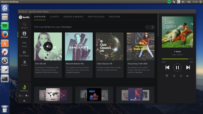Skip to the previous track
This screenshot has width=203, height=114.
[x=167, y=67]
